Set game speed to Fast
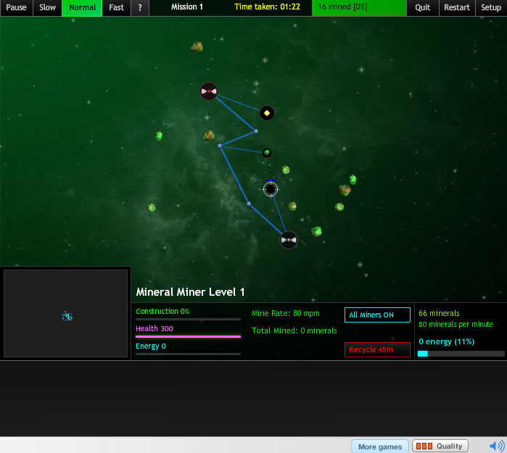 (x=116, y=7)
